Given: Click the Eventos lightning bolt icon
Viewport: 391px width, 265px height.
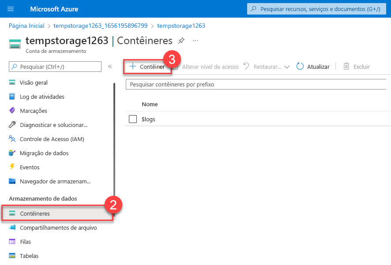Looking at the screenshot, I should pos(12,167).
